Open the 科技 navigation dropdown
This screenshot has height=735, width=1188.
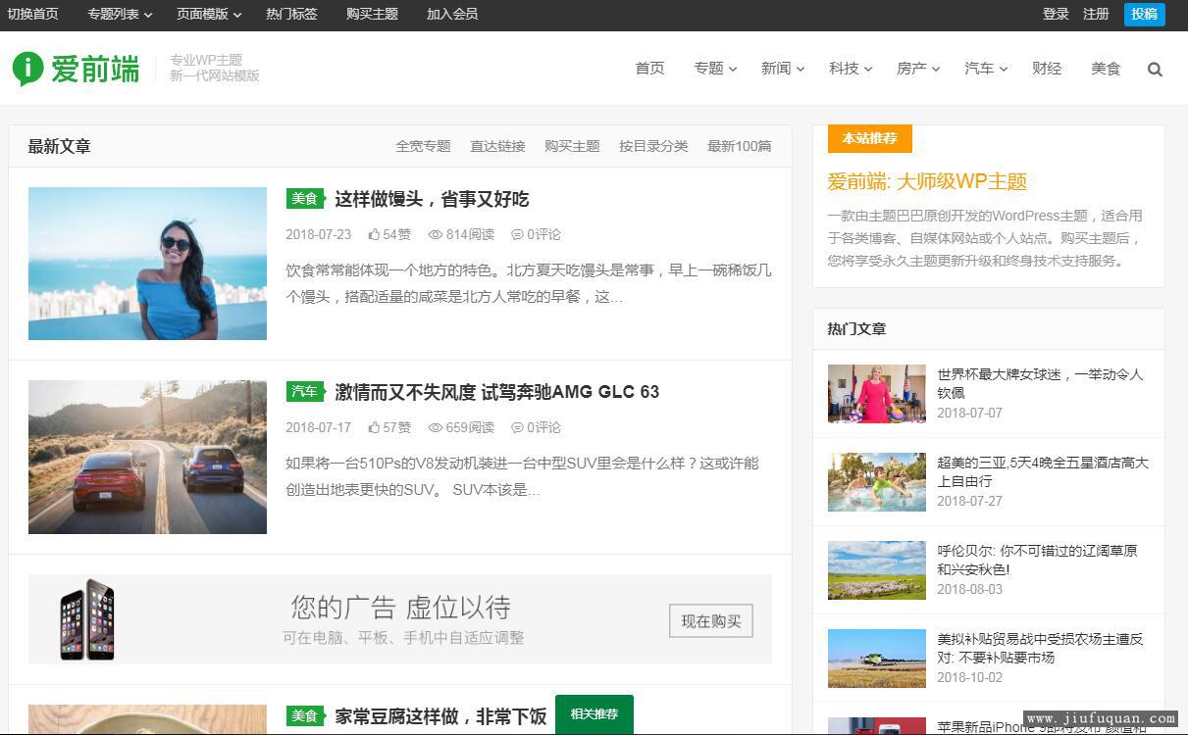tap(850, 69)
